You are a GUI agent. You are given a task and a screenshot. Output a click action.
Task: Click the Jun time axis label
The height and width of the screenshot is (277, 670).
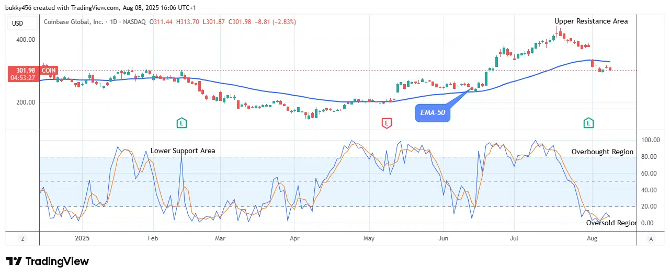444,238
